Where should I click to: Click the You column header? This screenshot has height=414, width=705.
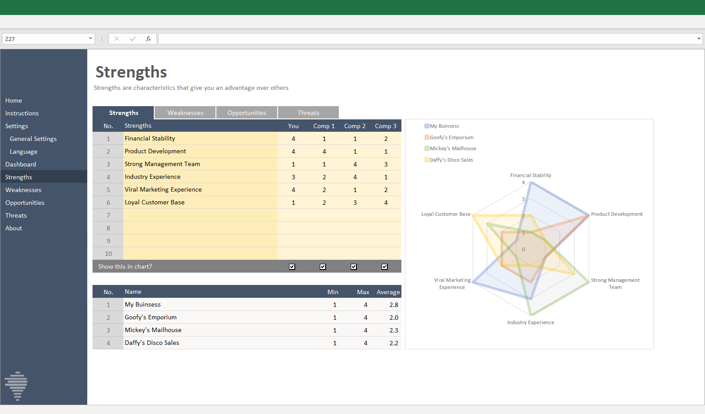click(293, 126)
